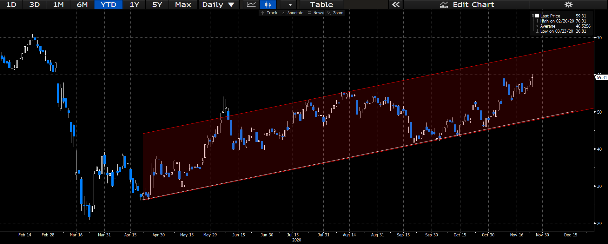Screen dimensions: 608x244
Task: Click the 20.81 low value
Action: point(581,31)
